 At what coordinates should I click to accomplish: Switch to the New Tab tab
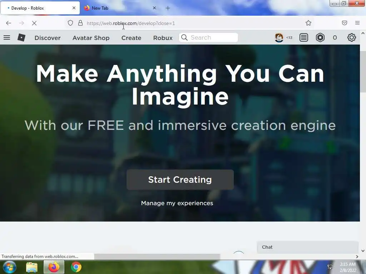(x=120, y=8)
